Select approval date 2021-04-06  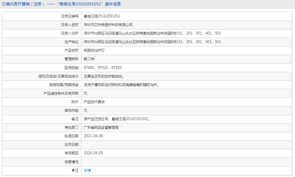click(x=93, y=136)
